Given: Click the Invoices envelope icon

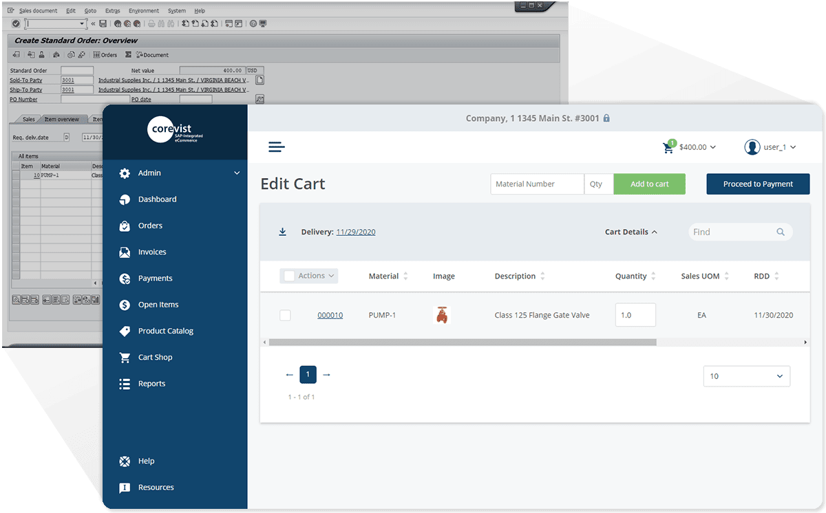Looking at the screenshot, I should [125, 252].
